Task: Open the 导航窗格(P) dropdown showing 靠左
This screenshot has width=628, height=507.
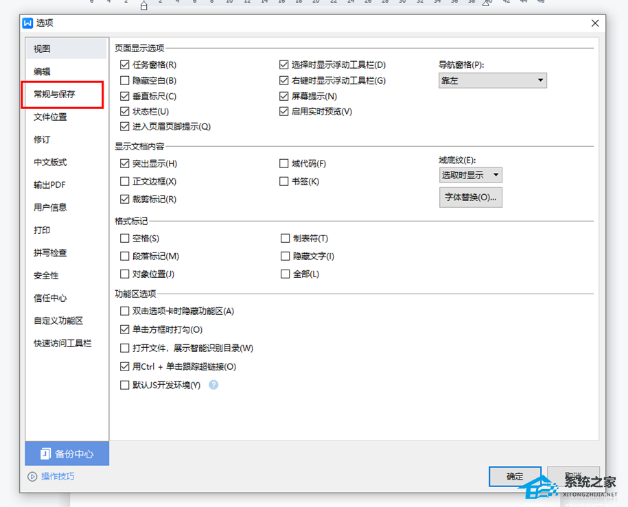Action: (x=493, y=80)
